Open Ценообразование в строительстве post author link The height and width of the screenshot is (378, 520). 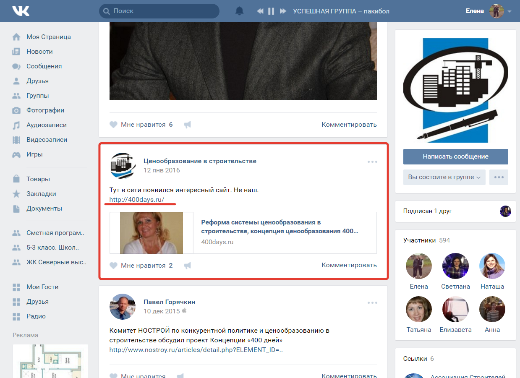pos(200,161)
